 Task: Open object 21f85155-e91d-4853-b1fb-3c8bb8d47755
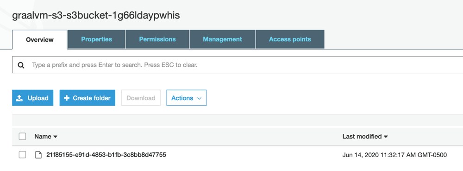(x=106, y=154)
